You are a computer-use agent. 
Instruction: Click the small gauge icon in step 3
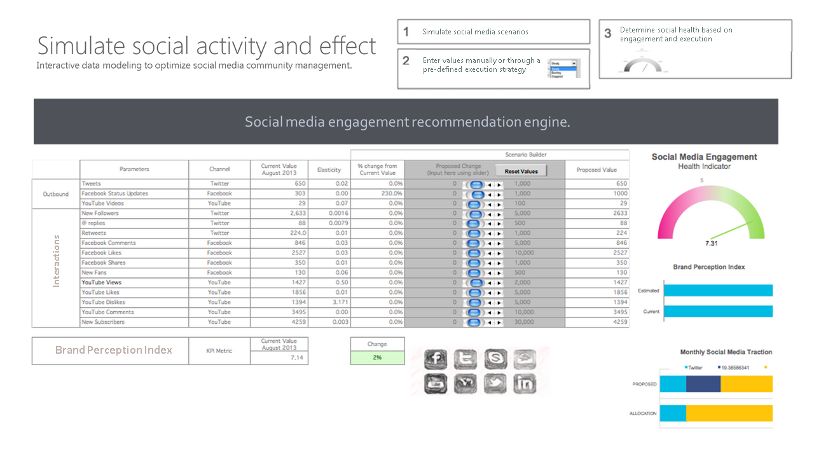click(642, 66)
